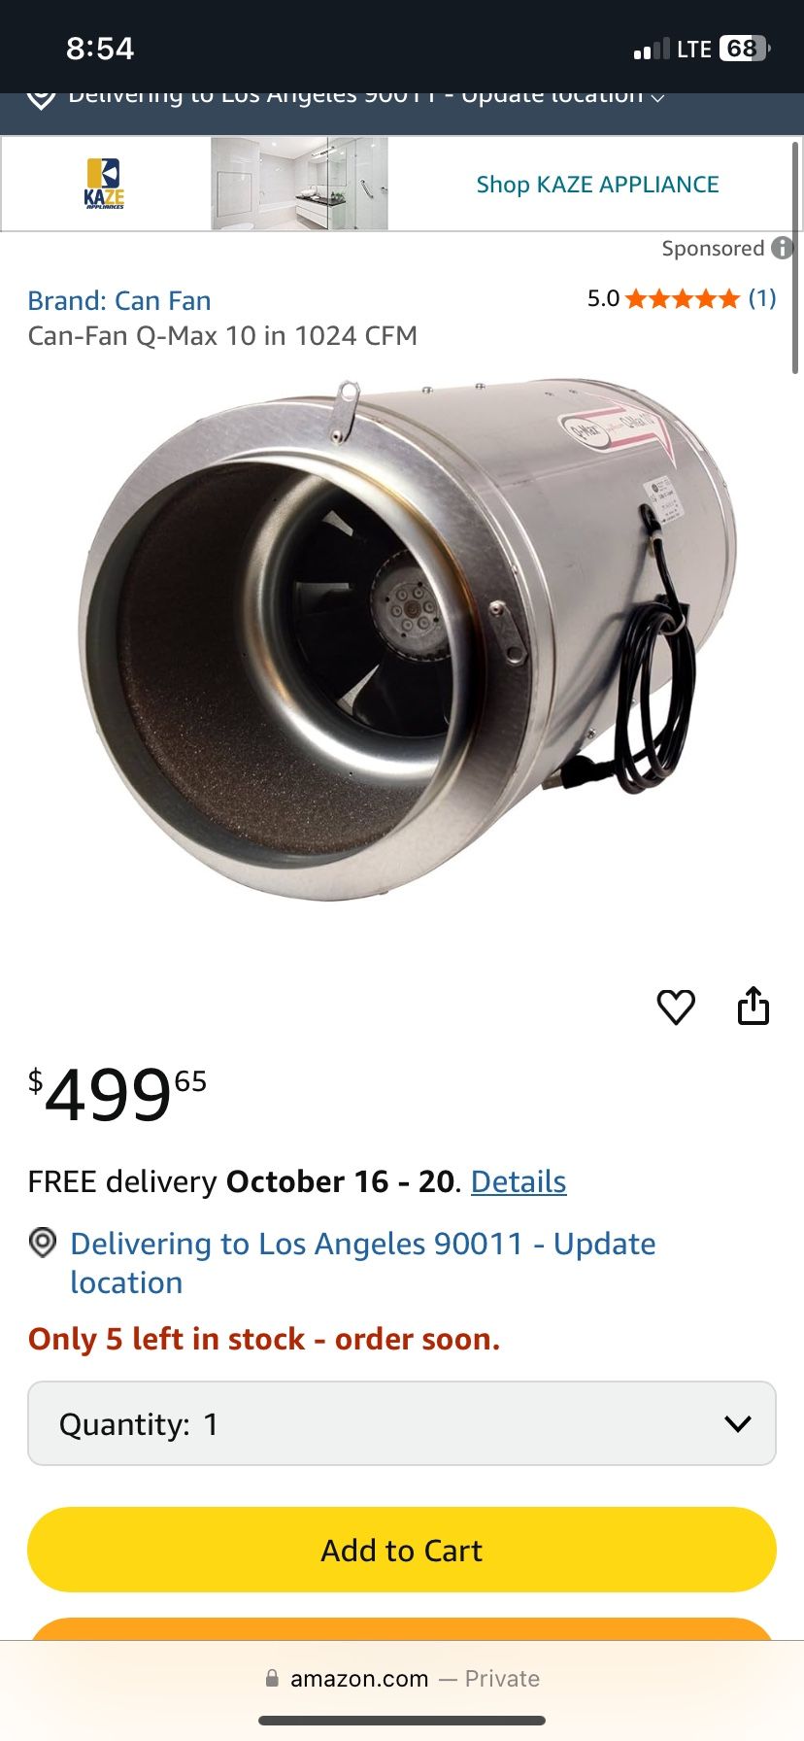Viewport: 804px width, 1741px height.
Task: Tap the amazon.com address bar
Action: click(x=402, y=1678)
